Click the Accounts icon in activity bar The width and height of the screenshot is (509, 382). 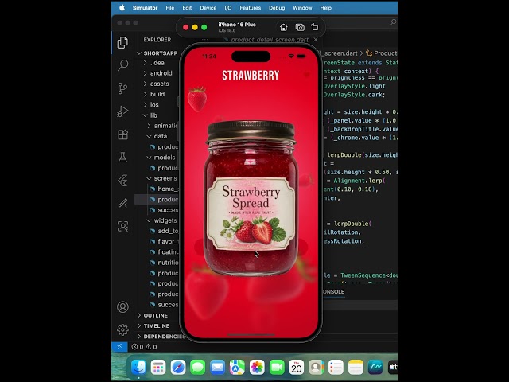tap(122, 307)
